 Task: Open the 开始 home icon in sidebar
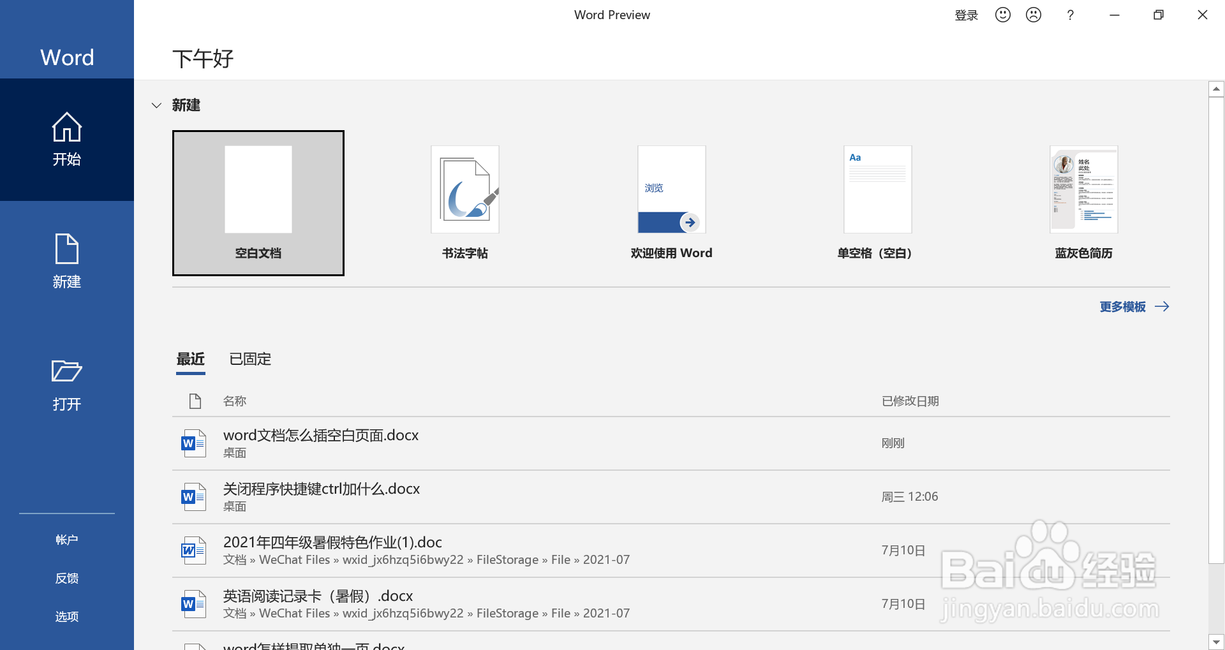[x=67, y=127]
